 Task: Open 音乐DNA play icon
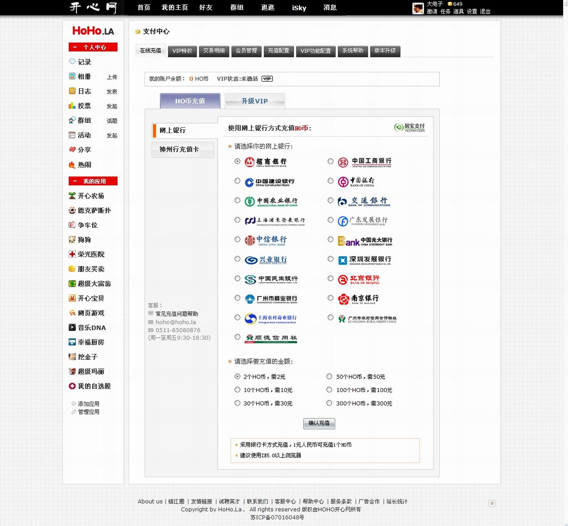[72, 328]
